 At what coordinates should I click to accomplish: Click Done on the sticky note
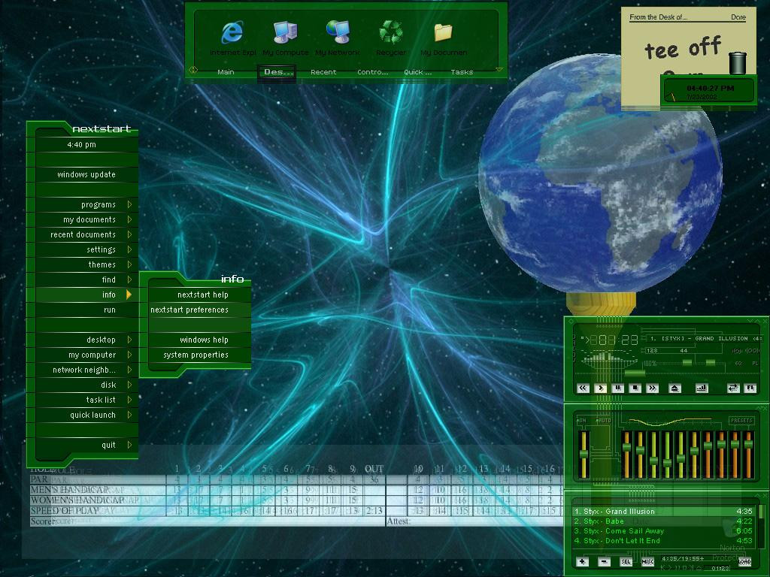(738, 17)
